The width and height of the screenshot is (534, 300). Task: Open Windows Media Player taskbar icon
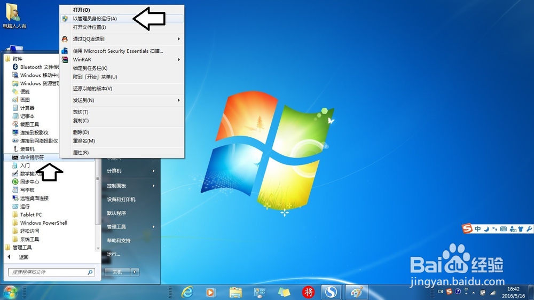tap(211, 292)
